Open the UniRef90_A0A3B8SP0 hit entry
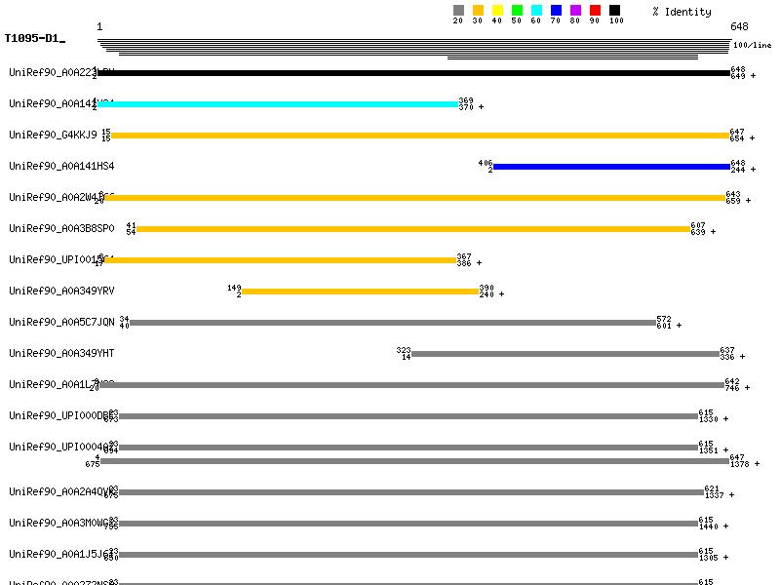The width and height of the screenshot is (780, 585). pyautogui.click(x=61, y=228)
